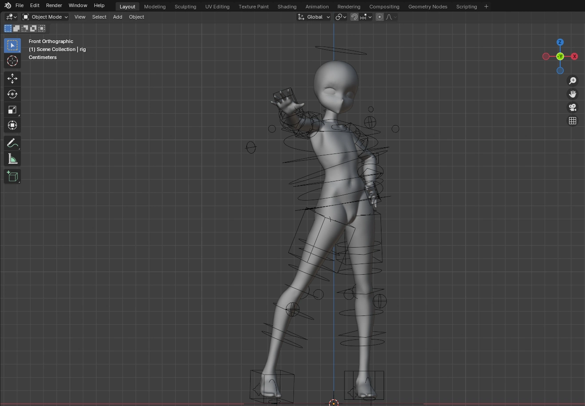Screen dimensions: 585x406
Task: Switch to the Geometry Nodes workspace tab
Action: tap(428, 7)
